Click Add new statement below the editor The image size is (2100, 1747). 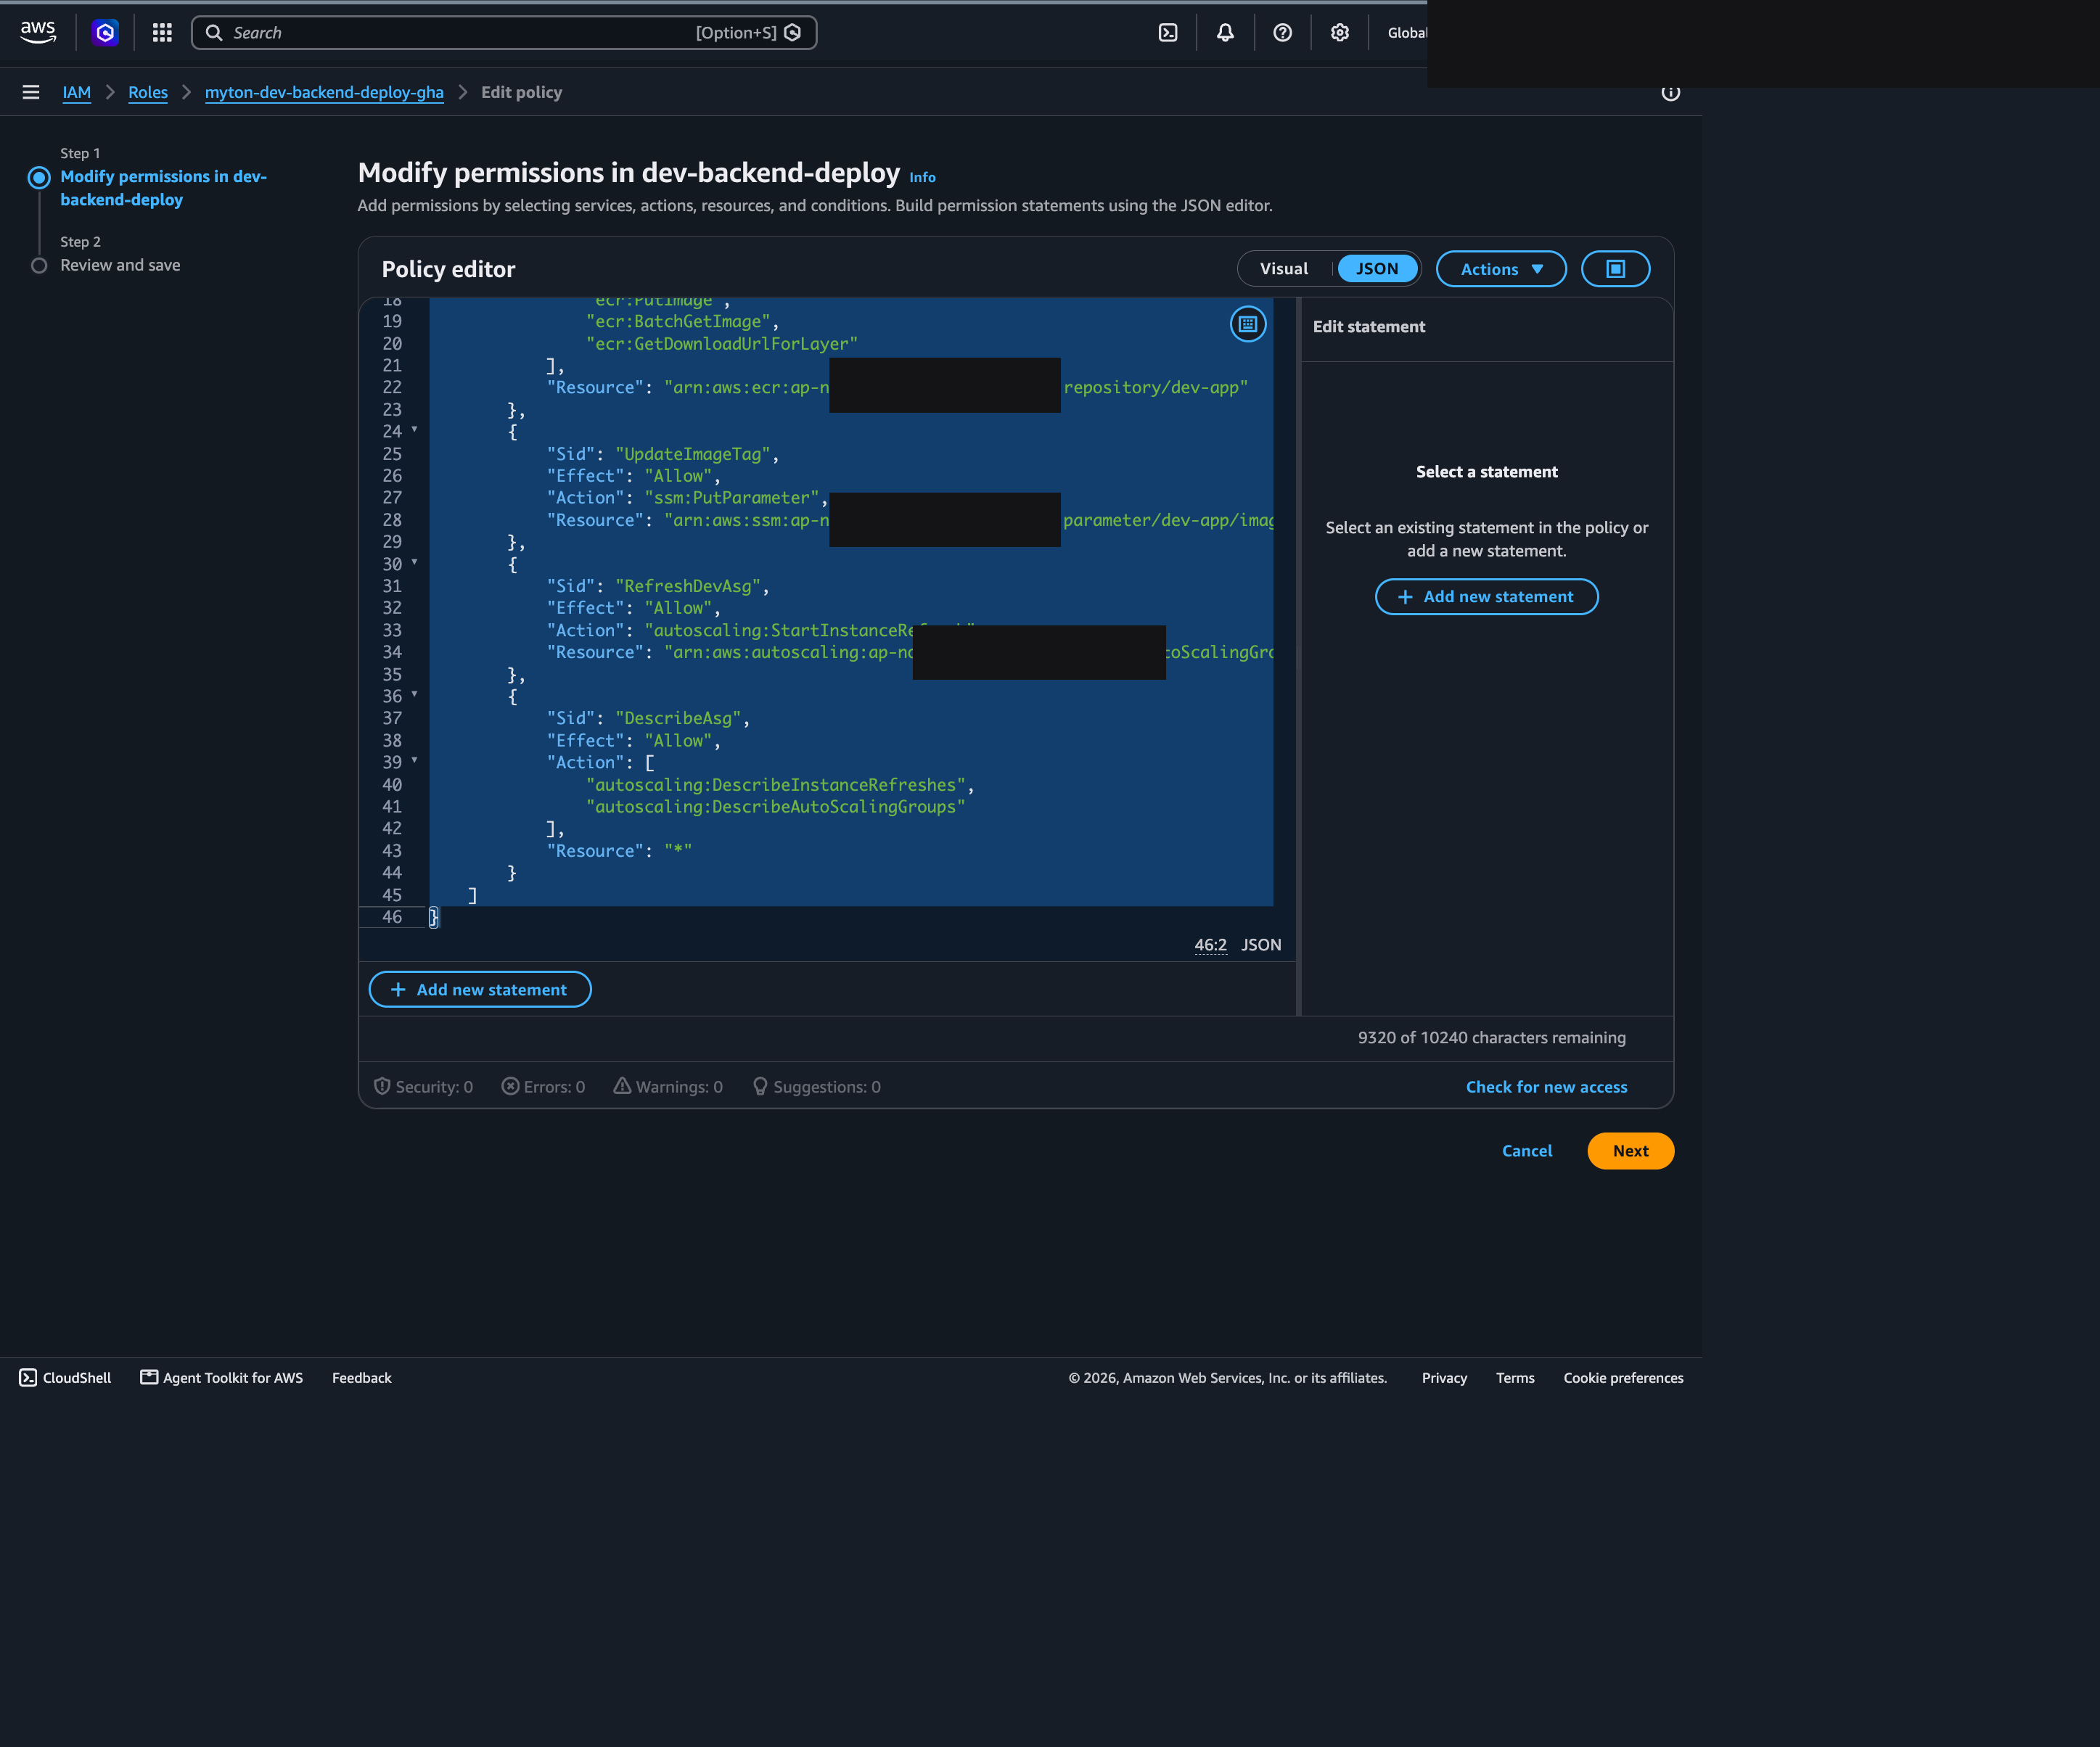480,989
